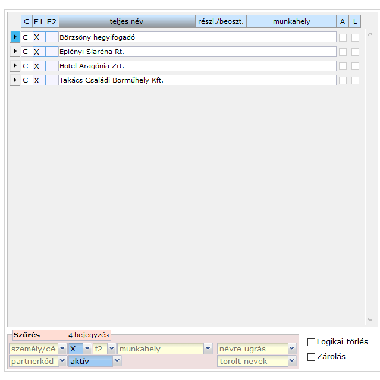Tick the A checkbox for Börzsöny hegyifogadó

click(x=343, y=37)
